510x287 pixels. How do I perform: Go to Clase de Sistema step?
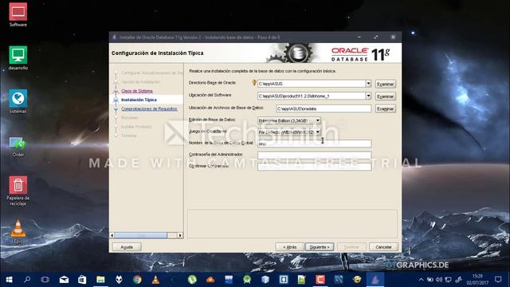(137, 91)
